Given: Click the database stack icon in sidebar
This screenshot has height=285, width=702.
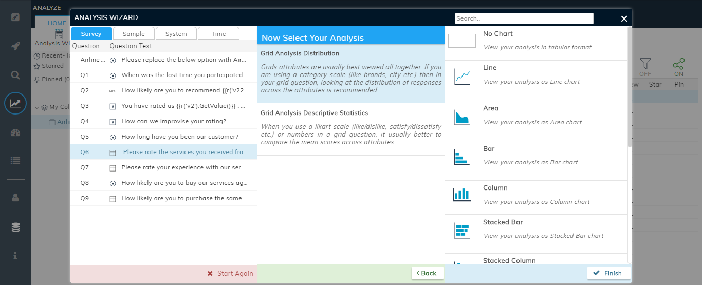Looking at the screenshot, I should click(15, 227).
